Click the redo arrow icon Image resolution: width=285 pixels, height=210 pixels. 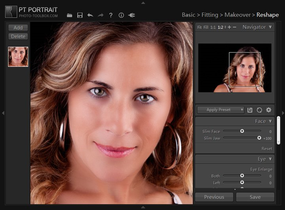pos(101,15)
